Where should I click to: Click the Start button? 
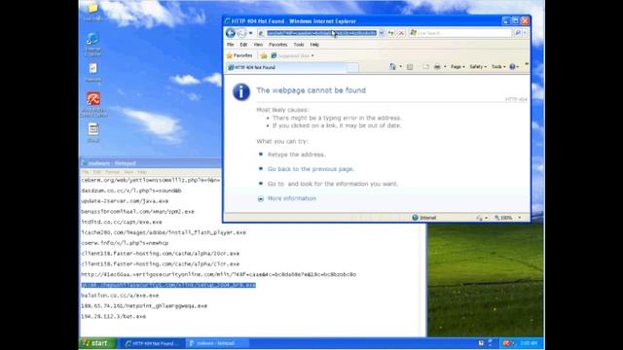(97, 343)
